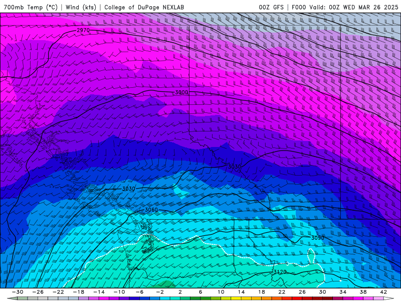401x301 pixels.
Task: Click the 3060 height contour label
Action: click(x=151, y=210)
